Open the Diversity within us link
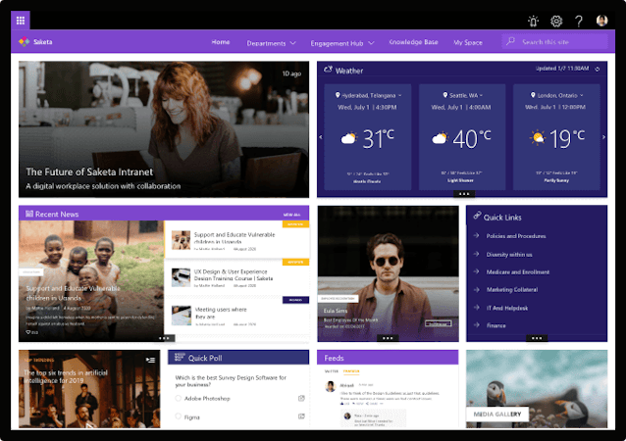 click(509, 255)
